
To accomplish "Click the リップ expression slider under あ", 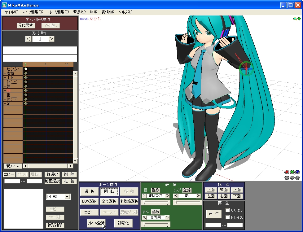I will 187,203.
